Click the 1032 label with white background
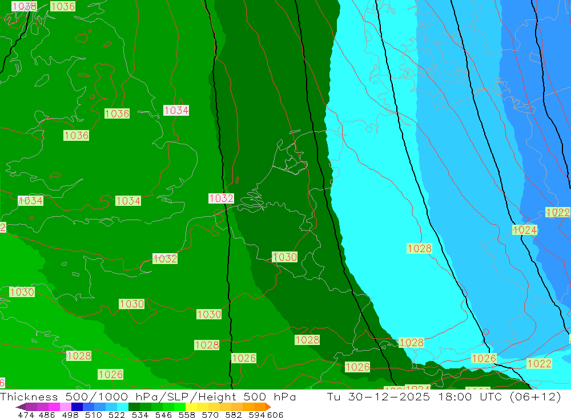 point(221,198)
